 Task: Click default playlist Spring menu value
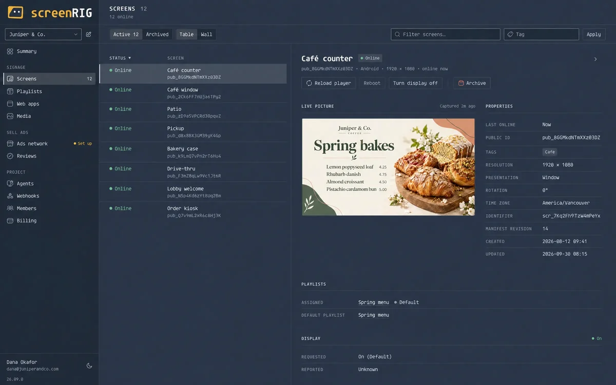(374, 315)
